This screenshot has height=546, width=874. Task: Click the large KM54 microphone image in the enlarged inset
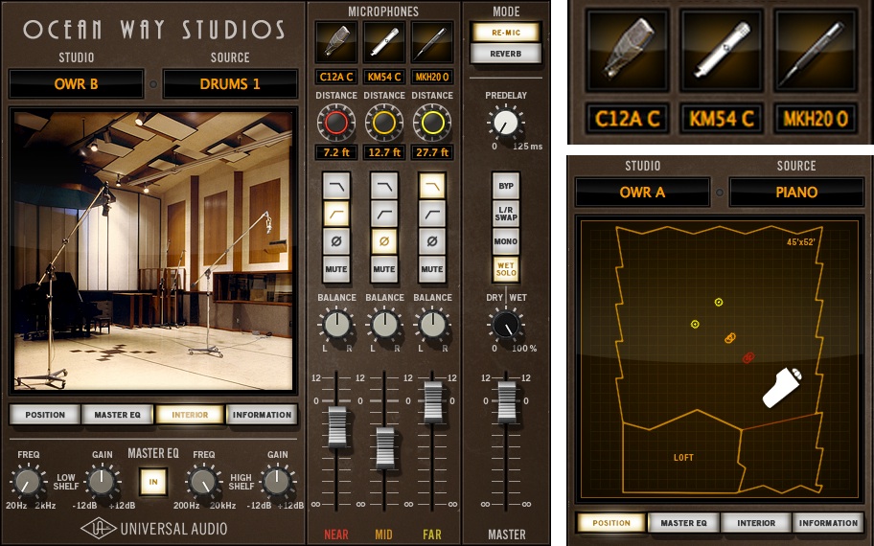(x=722, y=51)
